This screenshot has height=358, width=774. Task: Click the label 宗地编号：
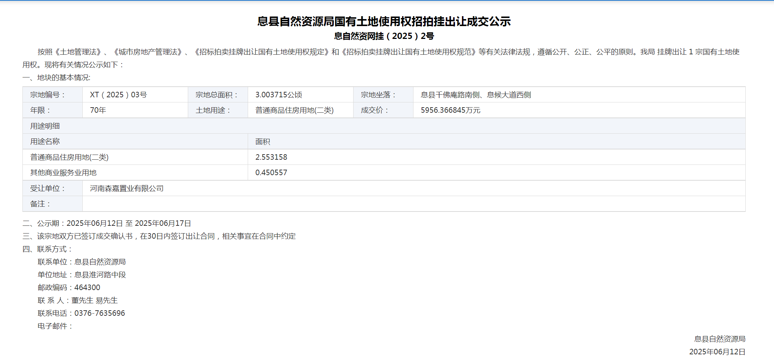tap(48, 95)
